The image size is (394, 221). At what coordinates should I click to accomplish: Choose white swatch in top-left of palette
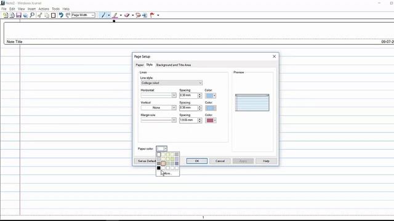(159, 154)
